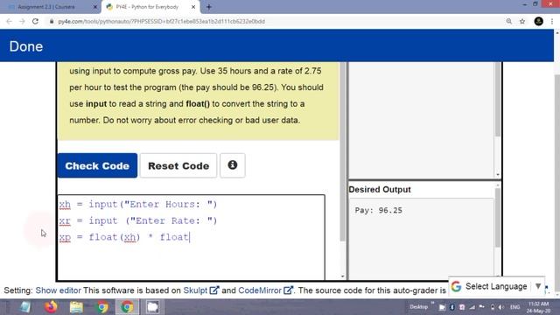
Task: Expand the Select Language dropdown
Action: [496, 286]
